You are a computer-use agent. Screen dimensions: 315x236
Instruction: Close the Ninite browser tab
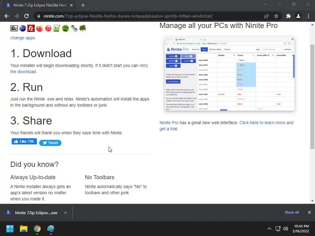[71, 5]
